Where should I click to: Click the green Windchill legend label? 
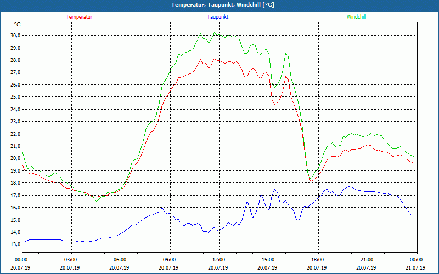click(357, 17)
